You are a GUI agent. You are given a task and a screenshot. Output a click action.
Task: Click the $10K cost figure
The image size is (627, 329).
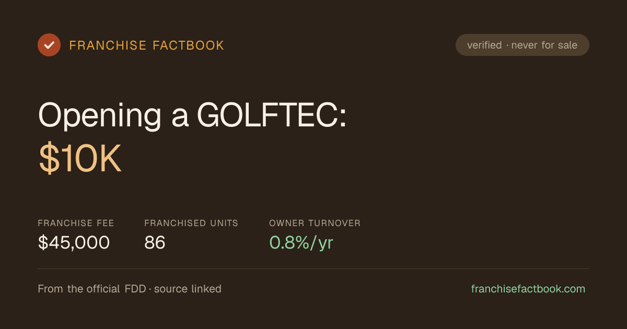coord(80,159)
